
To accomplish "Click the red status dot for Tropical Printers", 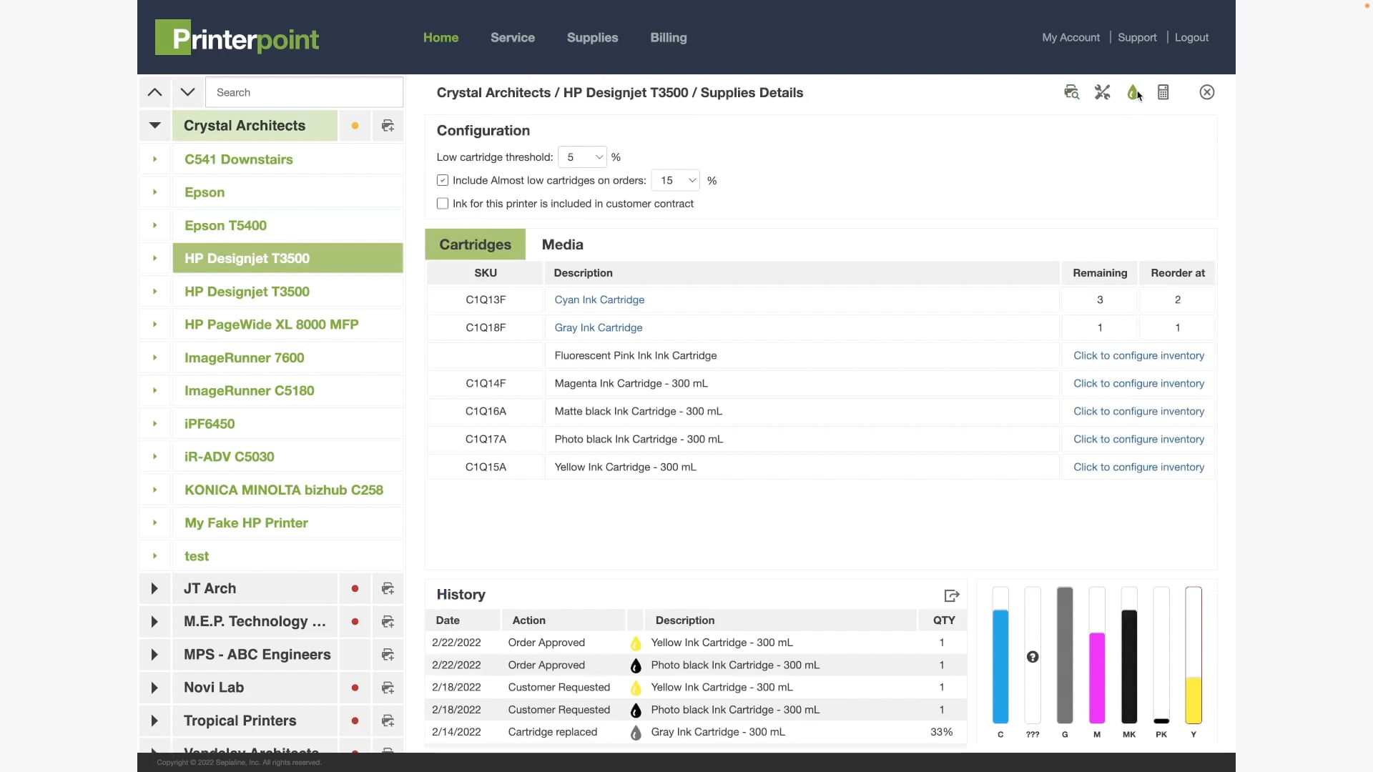I will (355, 721).
